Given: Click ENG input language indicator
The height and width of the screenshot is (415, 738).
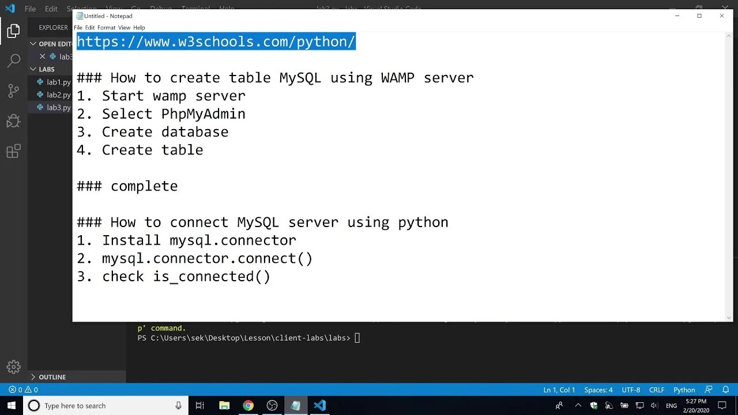Looking at the screenshot, I should (x=671, y=406).
